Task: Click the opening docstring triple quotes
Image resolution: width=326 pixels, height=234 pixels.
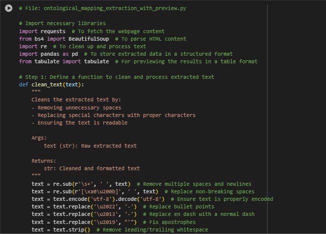Action: [36, 91]
